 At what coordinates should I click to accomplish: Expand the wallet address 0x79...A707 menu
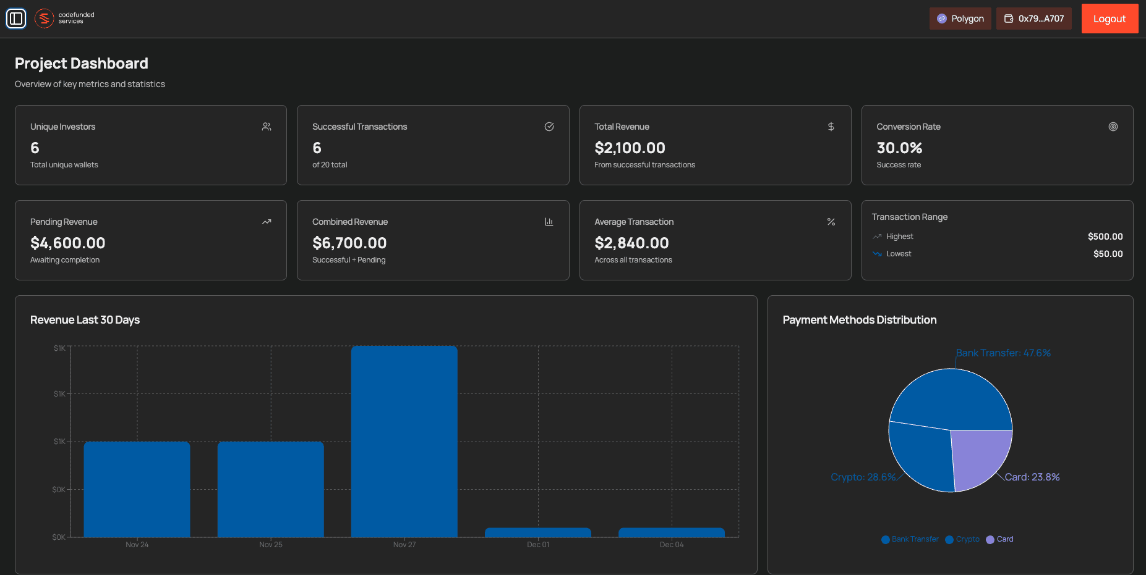(1033, 19)
